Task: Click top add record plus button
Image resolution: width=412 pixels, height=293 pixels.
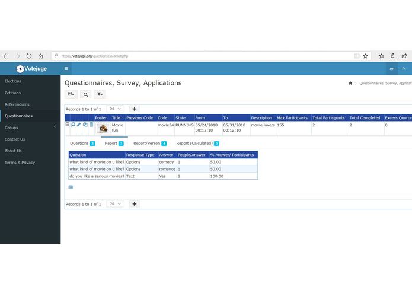Action: (x=134, y=109)
